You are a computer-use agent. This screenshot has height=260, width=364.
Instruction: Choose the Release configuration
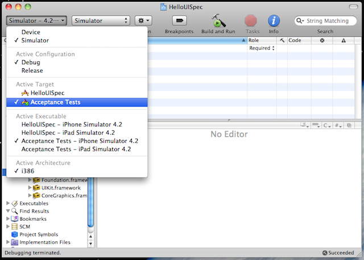[x=77, y=71]
